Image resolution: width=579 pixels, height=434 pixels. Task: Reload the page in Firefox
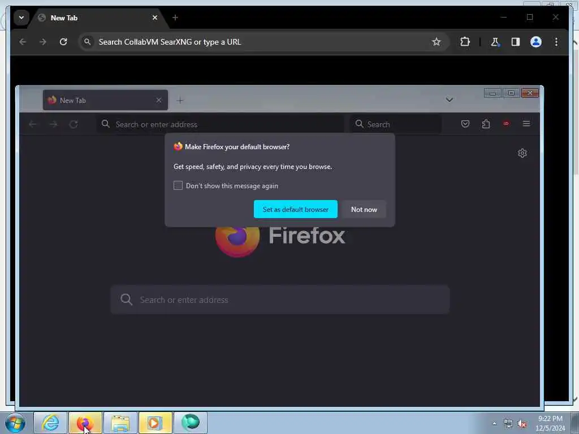[x=74, y=124]
